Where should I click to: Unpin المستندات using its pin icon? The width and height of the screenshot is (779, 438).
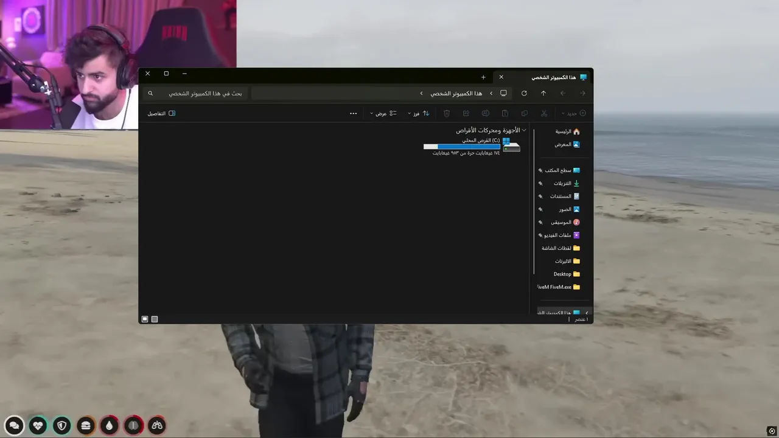[x=540, y=196]
